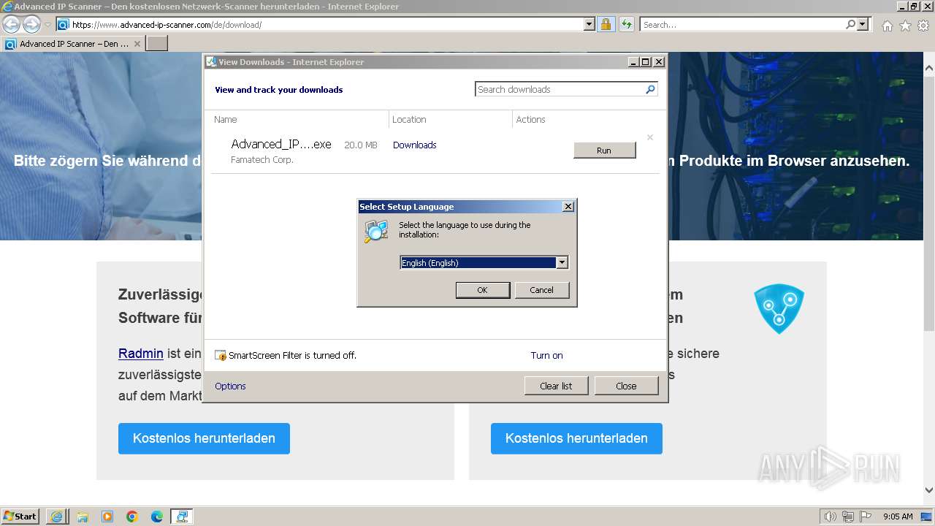Confirm language with OK button
Viewport: 935px width, 526px height.
point(482,290)
